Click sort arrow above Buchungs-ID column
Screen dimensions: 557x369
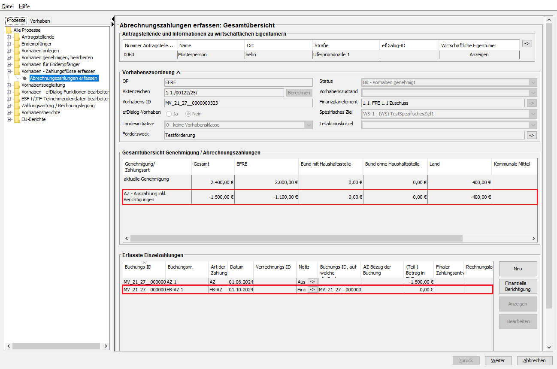click(x=145, y=263)
